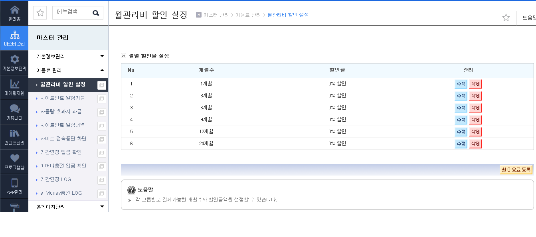Viewport: 536px width, 237px height.
Task: Click the 월 이용료 등록 button
Action: tap(516, 170)
